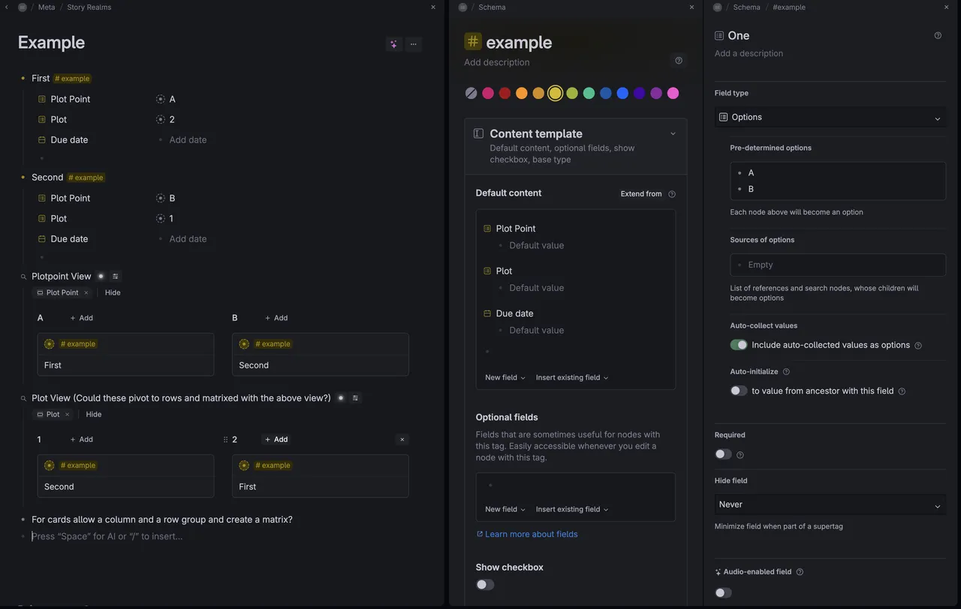Click the option icon next to value A

click(160, 99)
